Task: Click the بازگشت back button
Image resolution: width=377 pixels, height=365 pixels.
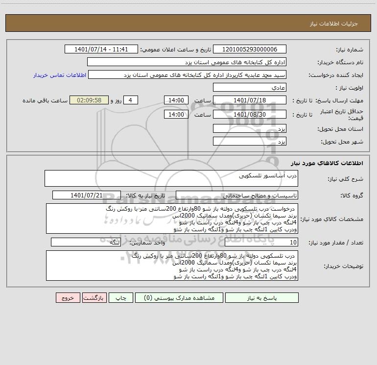Action: coord(94,298)
